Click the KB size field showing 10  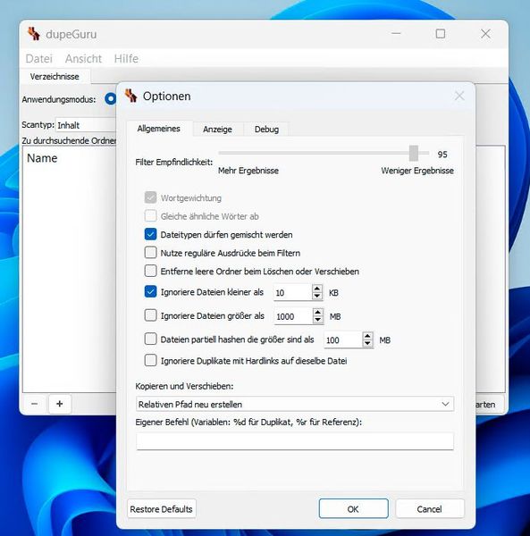point(292,293)
